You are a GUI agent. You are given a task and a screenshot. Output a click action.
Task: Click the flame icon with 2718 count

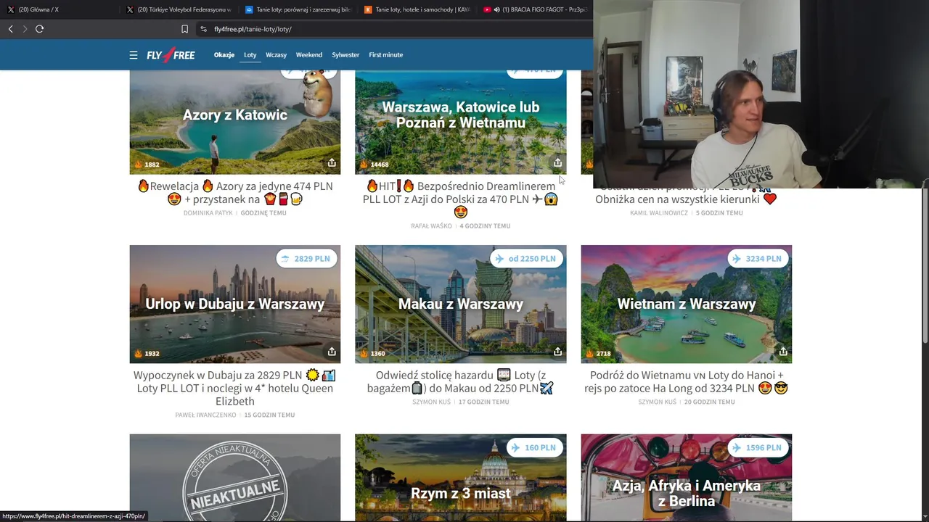[589, 353]
